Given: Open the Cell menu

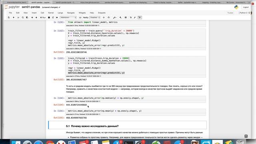Looking at the screenshot, I should (42, 13).
